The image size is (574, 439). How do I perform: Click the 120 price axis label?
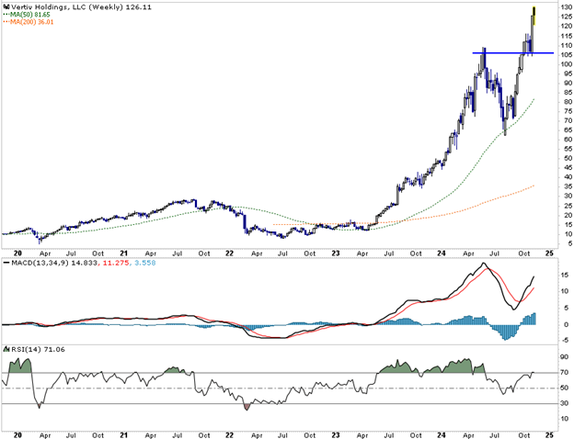tap(566, 26)
